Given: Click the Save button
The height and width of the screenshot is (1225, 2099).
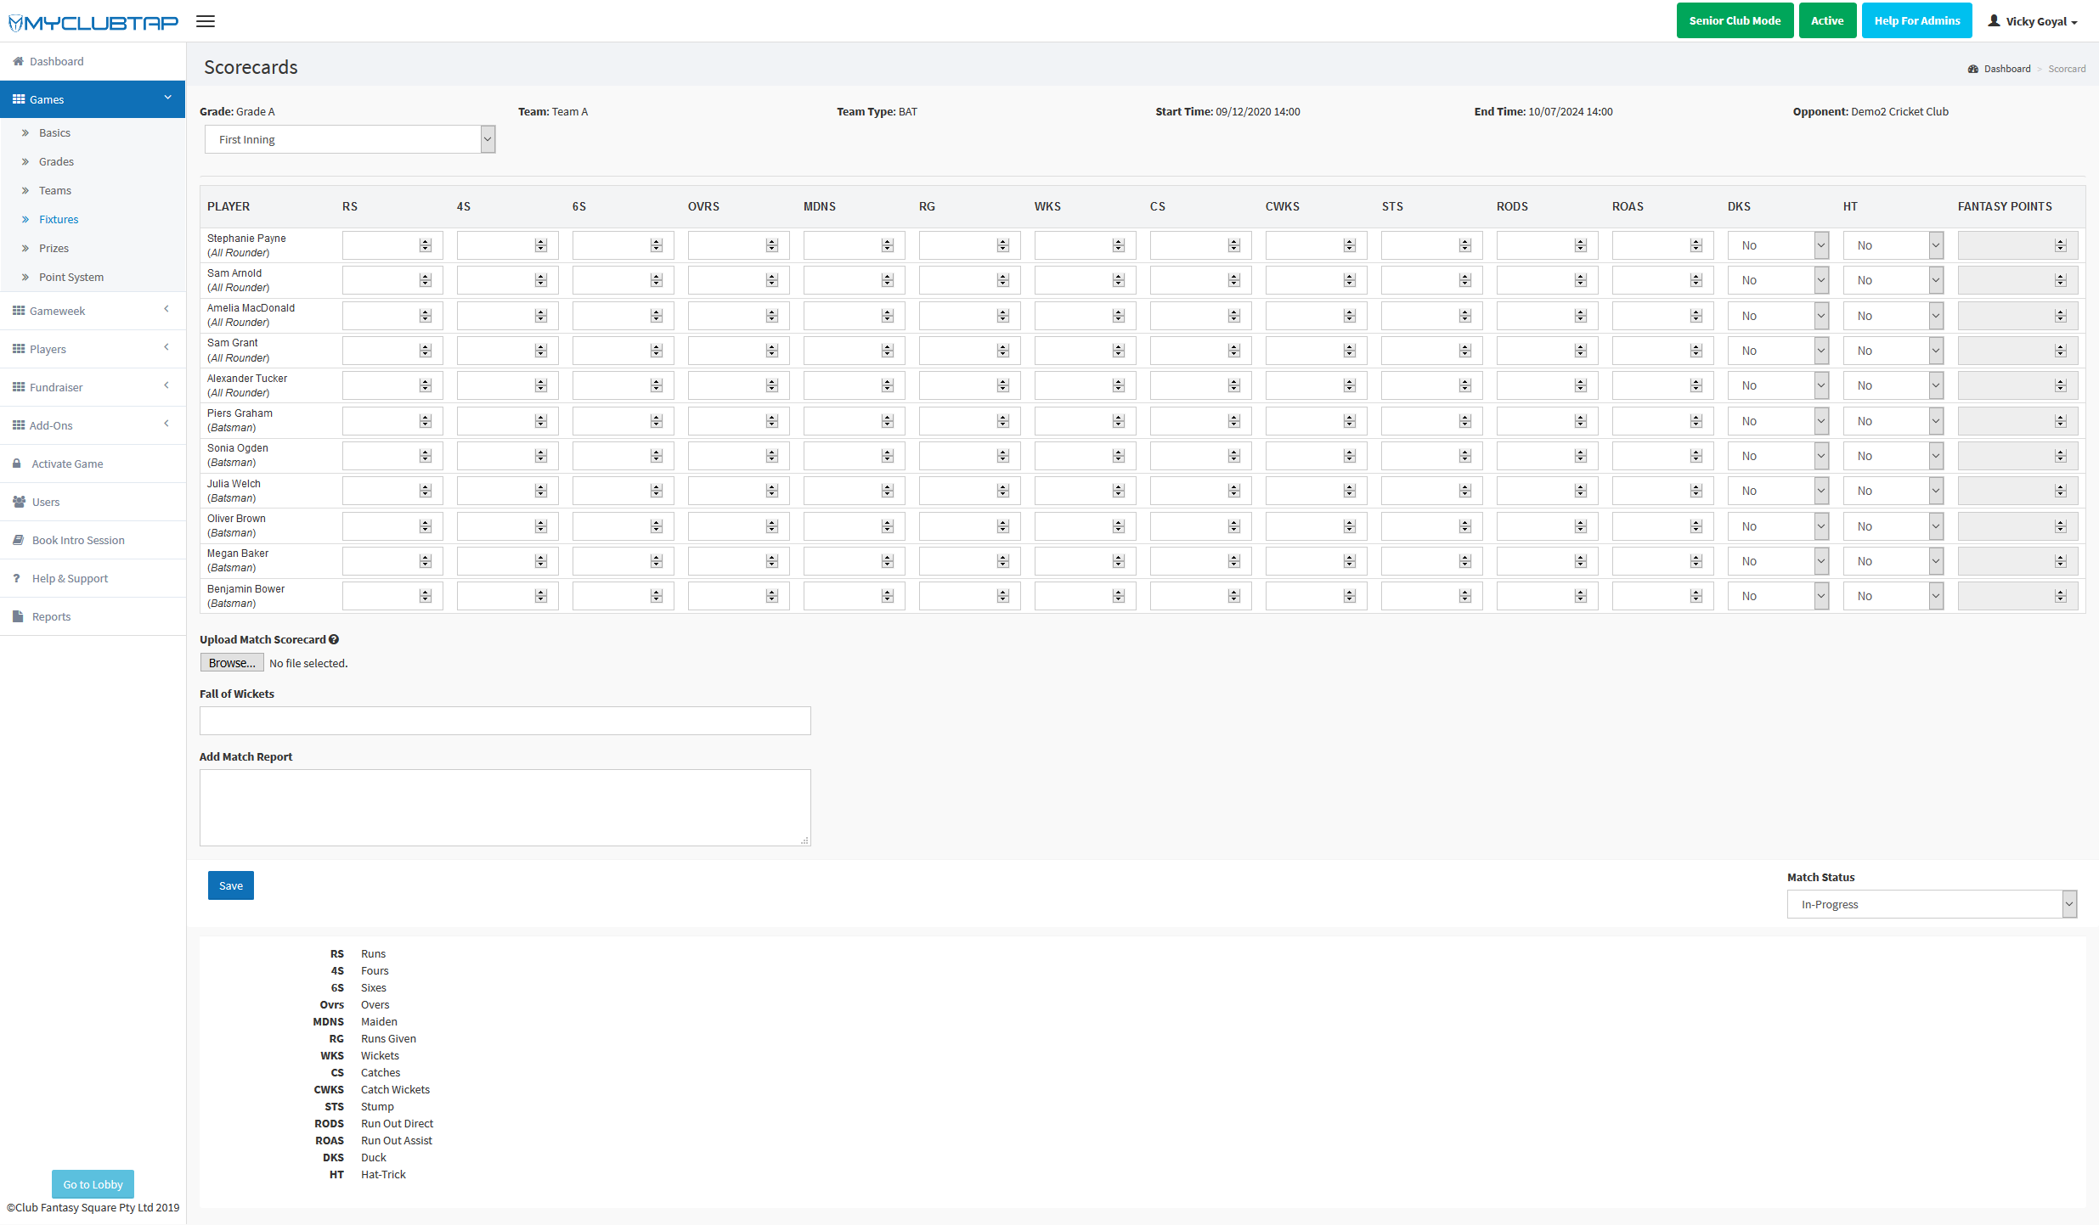Looking at the screenshot, I should tap(230, 885).
